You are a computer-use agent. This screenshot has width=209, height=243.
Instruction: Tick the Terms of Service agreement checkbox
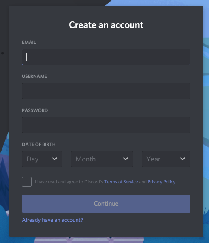click(x=27, y=182)
